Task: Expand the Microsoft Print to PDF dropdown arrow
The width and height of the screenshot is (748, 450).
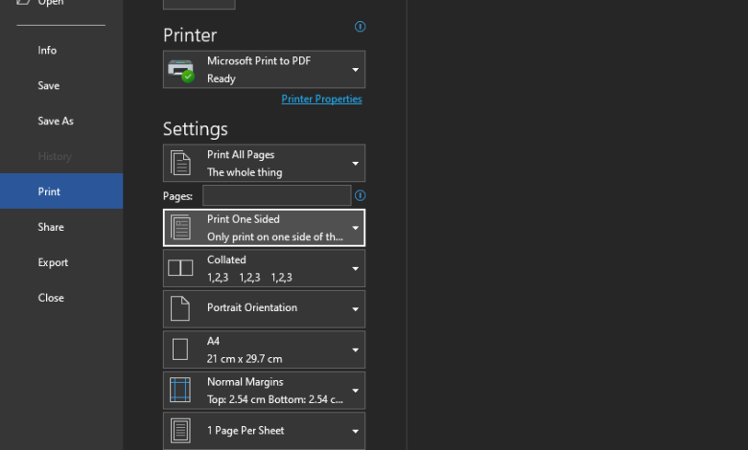Action: (355, 70)
